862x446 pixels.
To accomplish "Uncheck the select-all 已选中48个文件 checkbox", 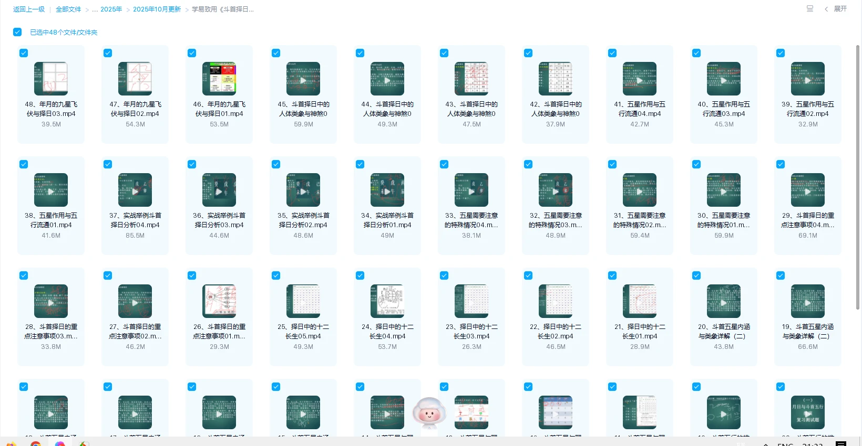I will (17, 32).
